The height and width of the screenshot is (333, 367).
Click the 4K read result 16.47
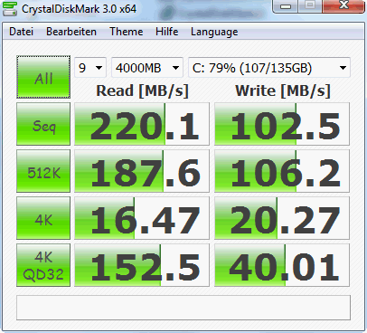(142, 218)
